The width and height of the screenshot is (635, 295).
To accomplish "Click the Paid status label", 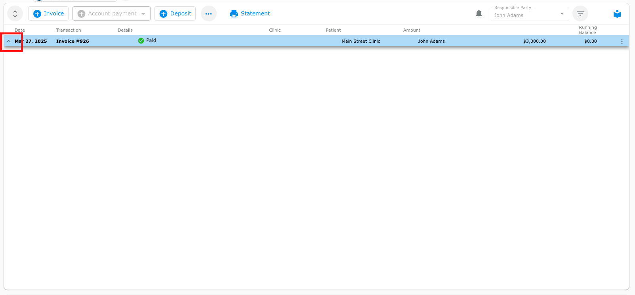I will [x=151, y=40].
